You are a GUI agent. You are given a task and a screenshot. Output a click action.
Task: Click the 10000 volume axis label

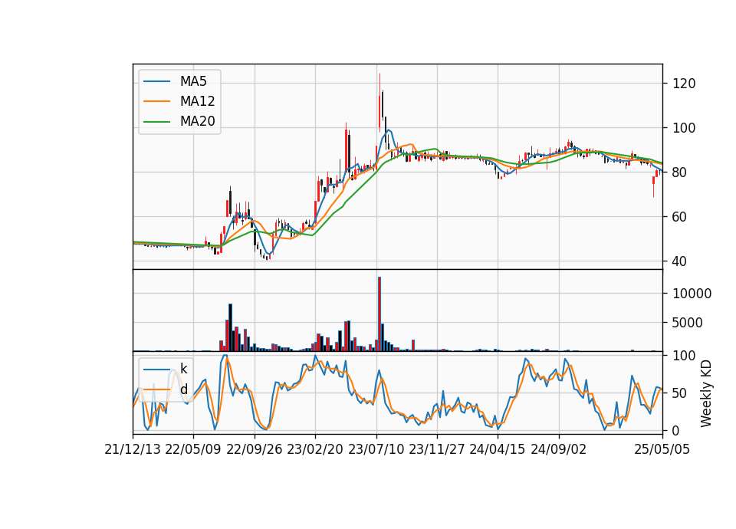point(692,294)
